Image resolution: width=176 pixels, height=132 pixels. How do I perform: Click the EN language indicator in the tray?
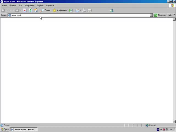(x=158, y=130)
